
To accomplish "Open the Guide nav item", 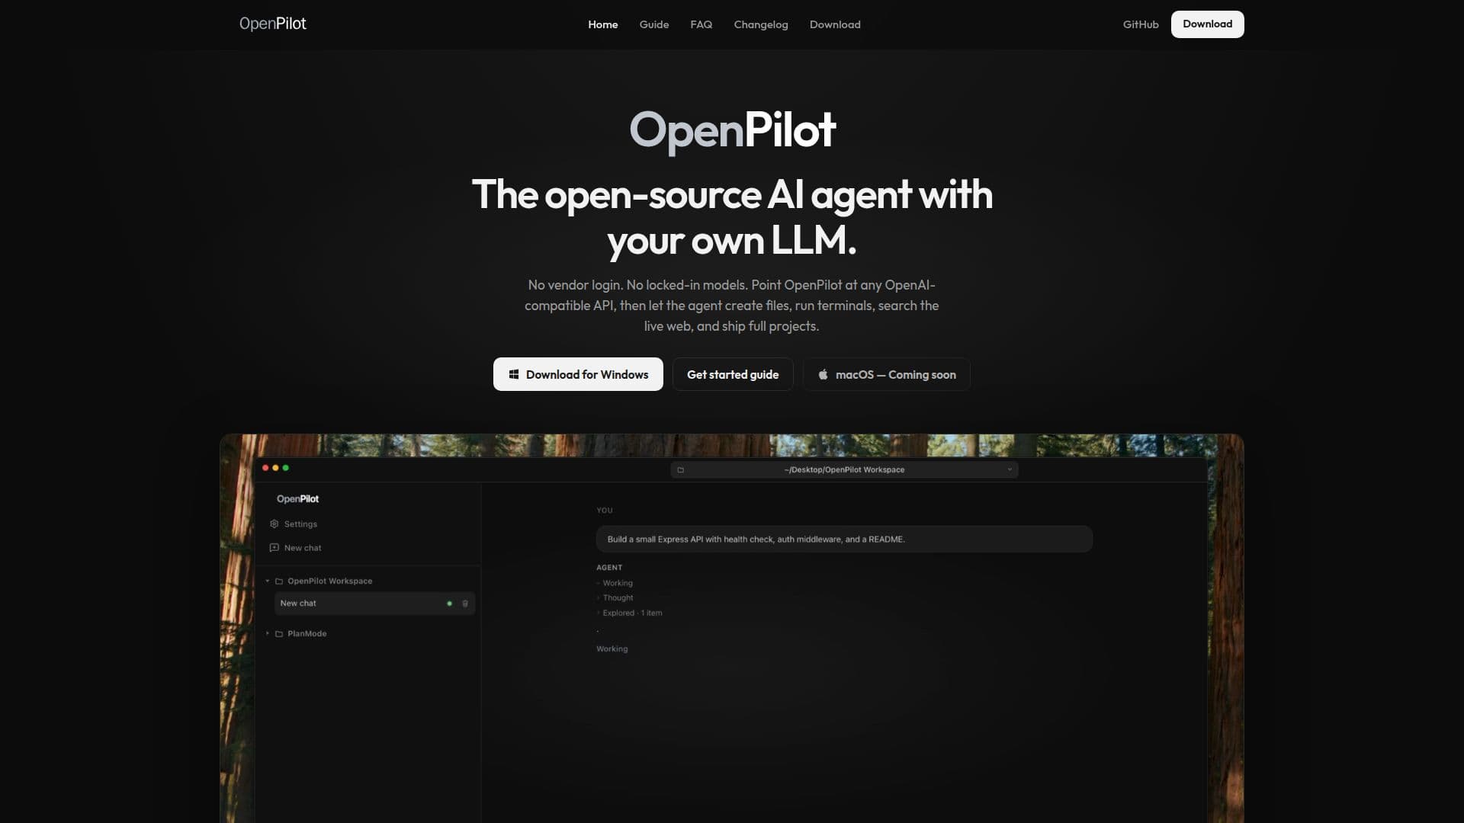I will click(x=653, y=24).
